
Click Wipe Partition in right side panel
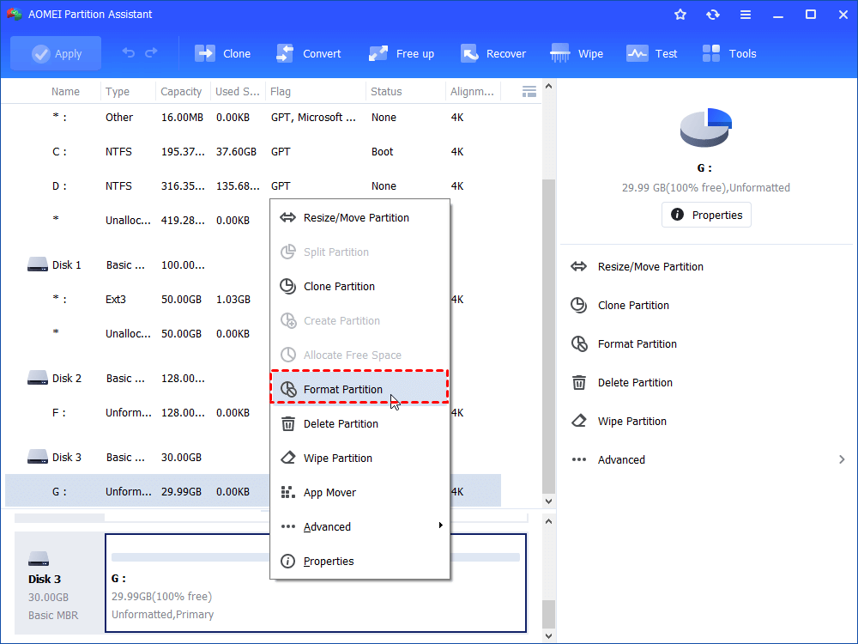632,422
